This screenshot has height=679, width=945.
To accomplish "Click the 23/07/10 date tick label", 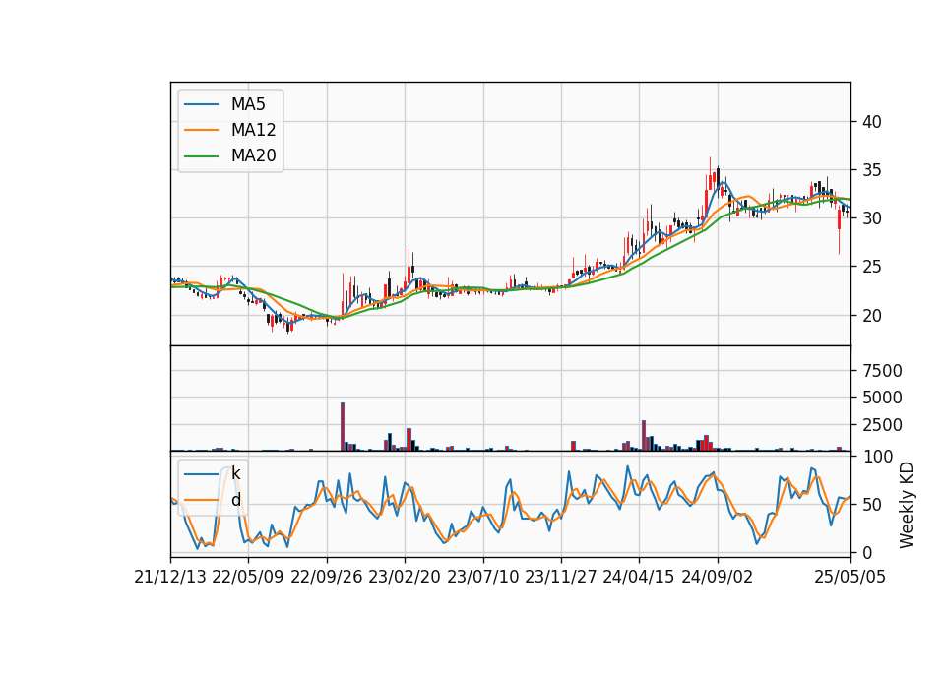I will coord(482,578).
